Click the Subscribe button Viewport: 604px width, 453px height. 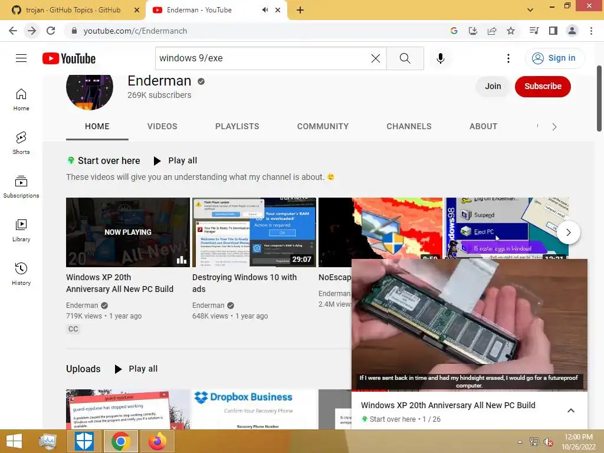coord(543,86)
